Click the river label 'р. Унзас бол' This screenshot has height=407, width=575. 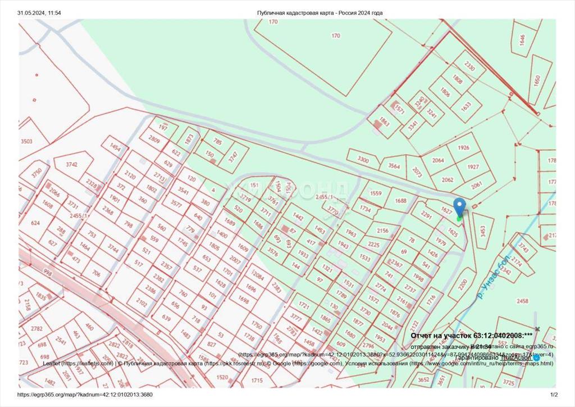[494, 278]
